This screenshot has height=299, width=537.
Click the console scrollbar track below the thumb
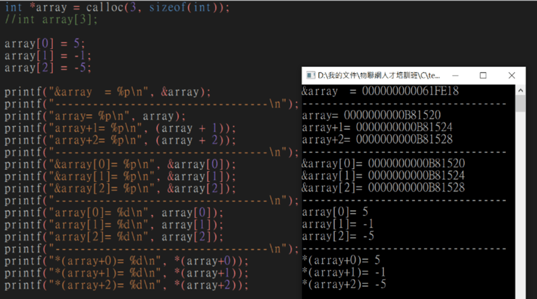point(520,209)
